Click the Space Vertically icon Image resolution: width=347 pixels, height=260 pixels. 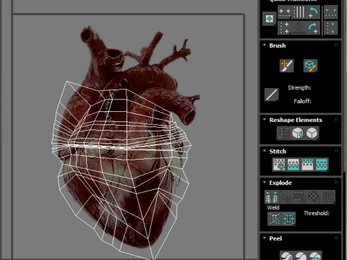point(330,28)
